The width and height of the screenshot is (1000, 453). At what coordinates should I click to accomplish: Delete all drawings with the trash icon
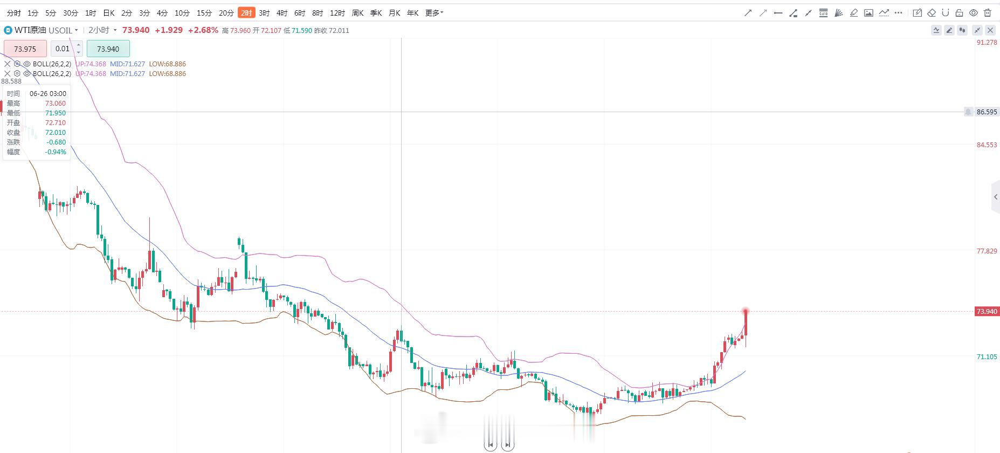[x=988, y=13]
